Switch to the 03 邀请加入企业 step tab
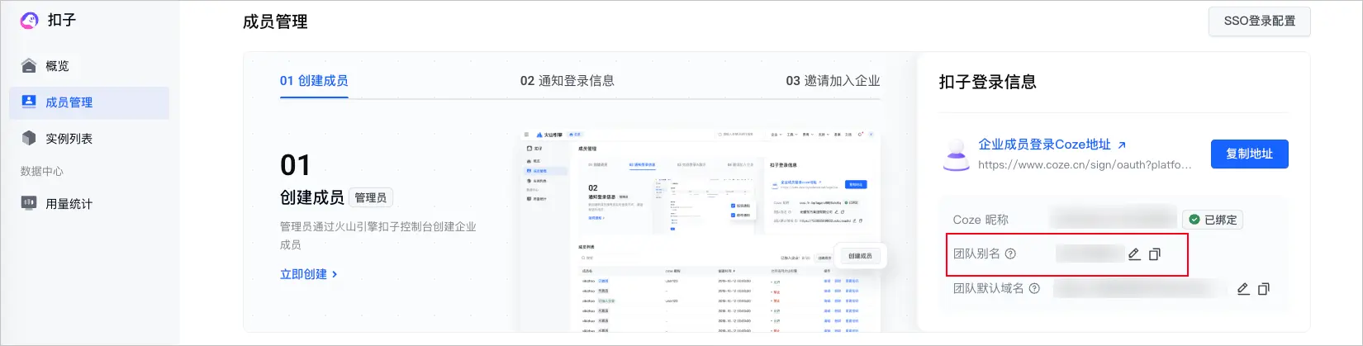1363x346 pixels. click(833, 81)
